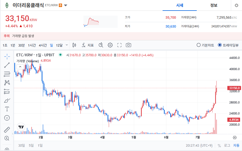Viewport: 242px width, 151px height.
Task: Click the 이더리움클래식 coin name
Action: (28, 5)
